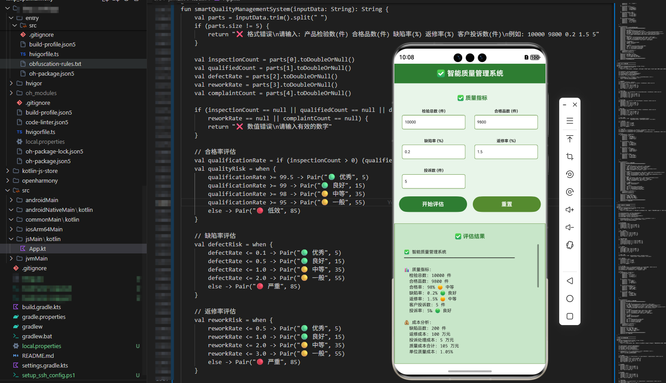The height and width of the screenshot is (383, 666).
Task: Click the rotate clockwise icon in emulator toolbar
Action: coord(570,192)
